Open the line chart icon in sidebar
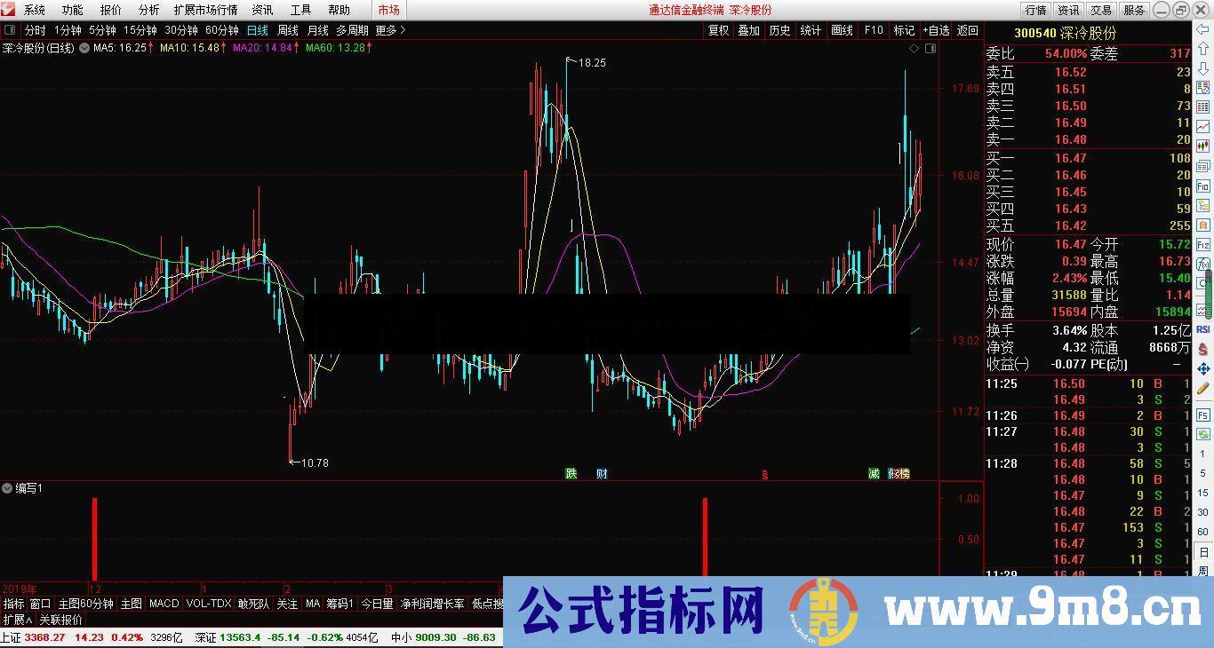The image size is (1214, 648). [1202, 126]
